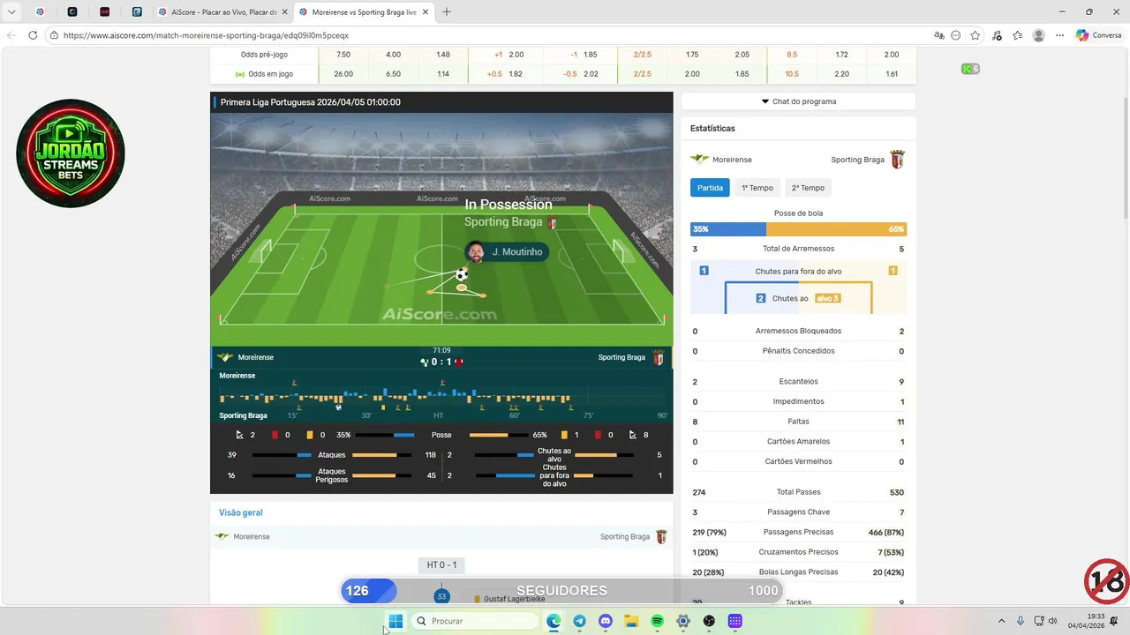
Task: Open the browser profile avatar
Action: [x=1039, y=35]
